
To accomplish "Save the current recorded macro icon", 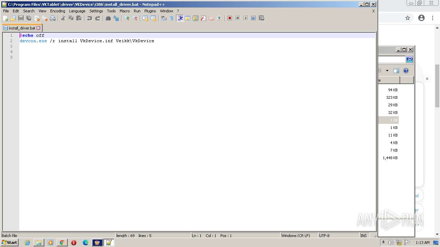I will click(262, 18).
